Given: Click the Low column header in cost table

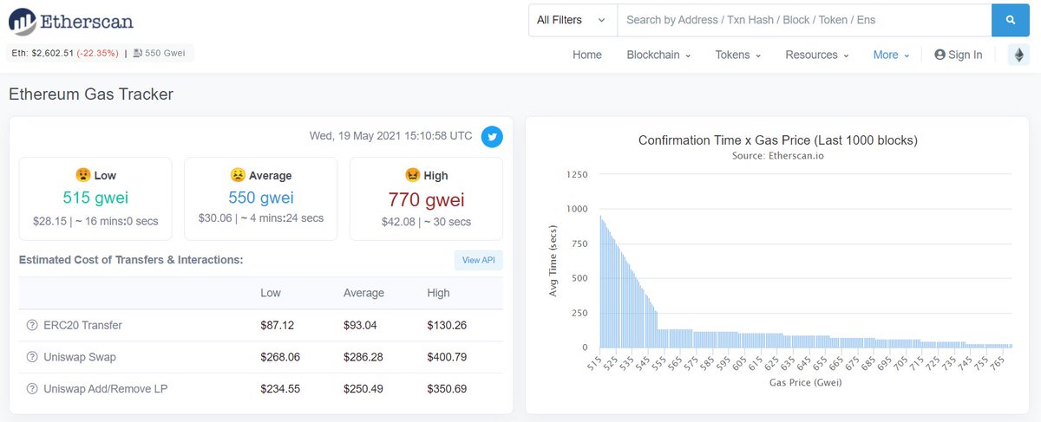Looking at the screenshot, I should pos(271,293).
